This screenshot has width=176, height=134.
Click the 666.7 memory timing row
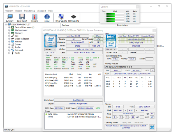(129, 81)
